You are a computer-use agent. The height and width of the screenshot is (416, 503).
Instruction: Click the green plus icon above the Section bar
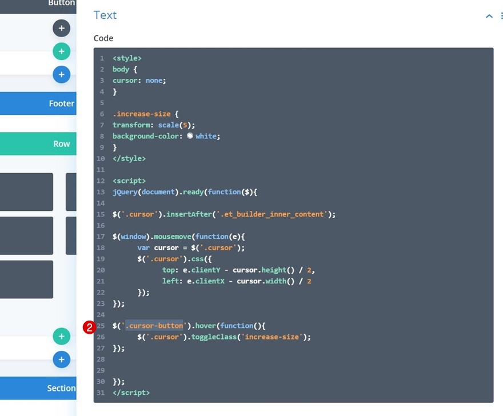click(61, 336)
